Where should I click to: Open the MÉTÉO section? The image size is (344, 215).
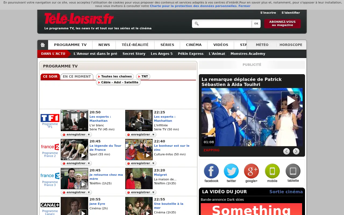point(262,45)
